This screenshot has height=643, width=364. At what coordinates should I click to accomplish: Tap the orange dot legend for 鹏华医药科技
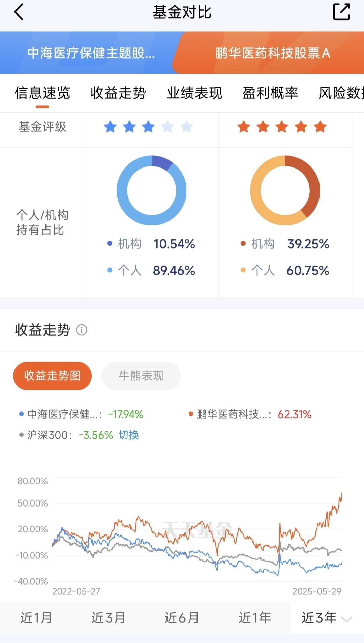[191, 414]
